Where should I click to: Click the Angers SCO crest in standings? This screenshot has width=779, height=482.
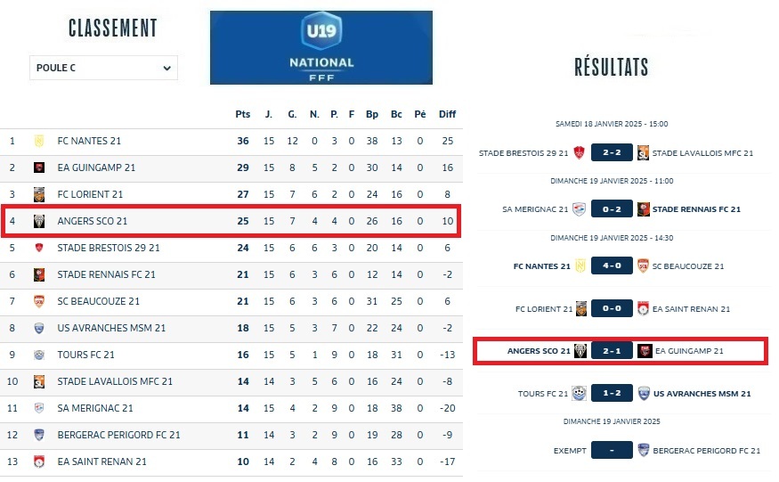click(39, 221)
